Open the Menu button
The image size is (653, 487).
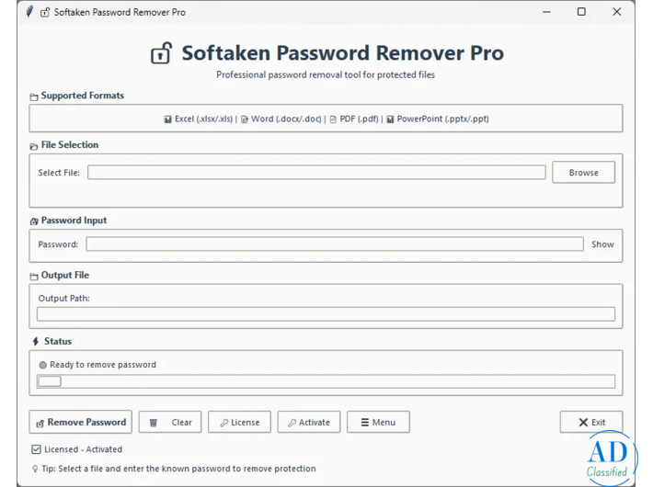[x=378, y=422]
